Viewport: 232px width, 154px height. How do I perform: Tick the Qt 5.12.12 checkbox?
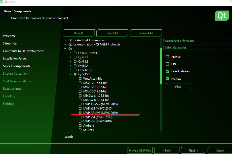coord(75,70)
